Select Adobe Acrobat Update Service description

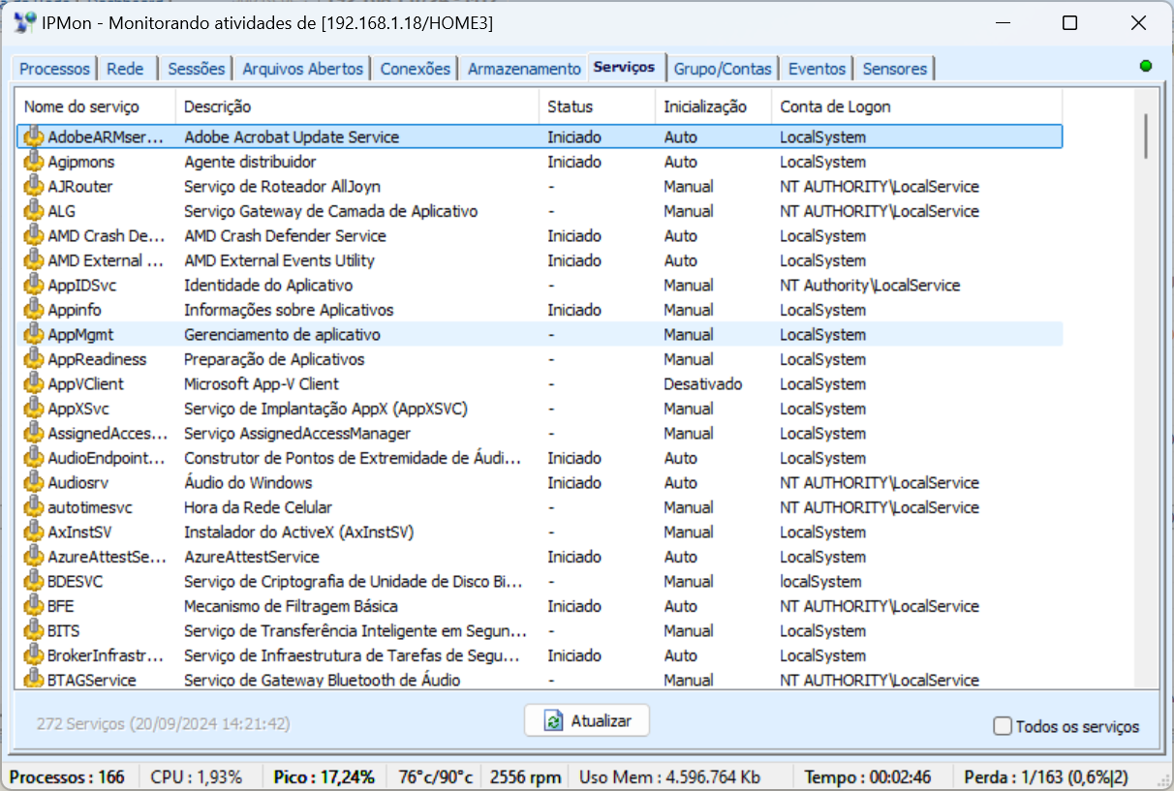292,137
